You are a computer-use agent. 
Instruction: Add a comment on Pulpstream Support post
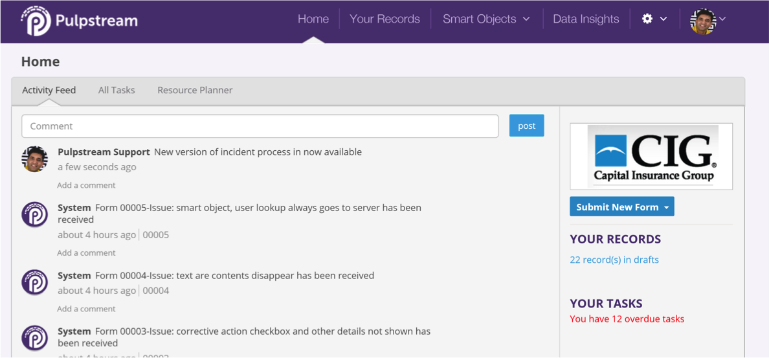point(86,185)
